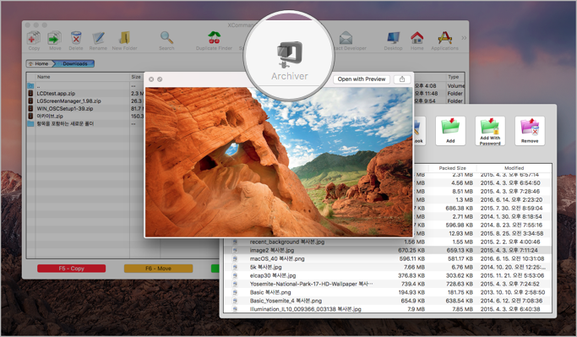This screenshot has height=337, width=577.
Task: Open Applications toolbar icon
Action: coord(444,38)
